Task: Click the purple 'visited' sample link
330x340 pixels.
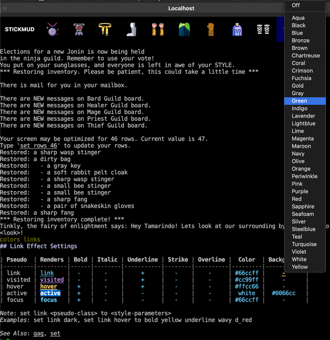Action: tap(52, 280)
